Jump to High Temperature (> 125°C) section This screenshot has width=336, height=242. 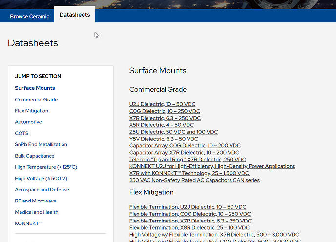(46, 167)
